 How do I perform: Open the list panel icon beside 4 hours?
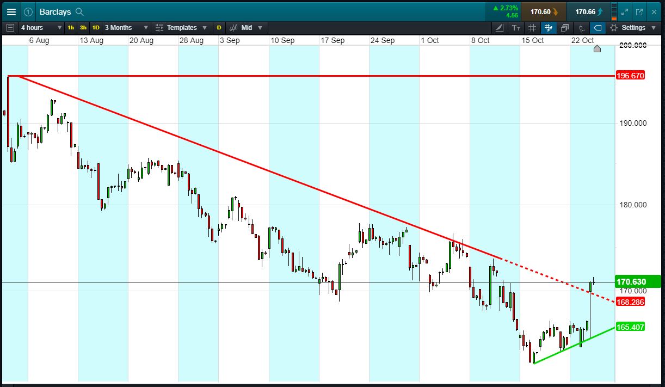[10, 27]
